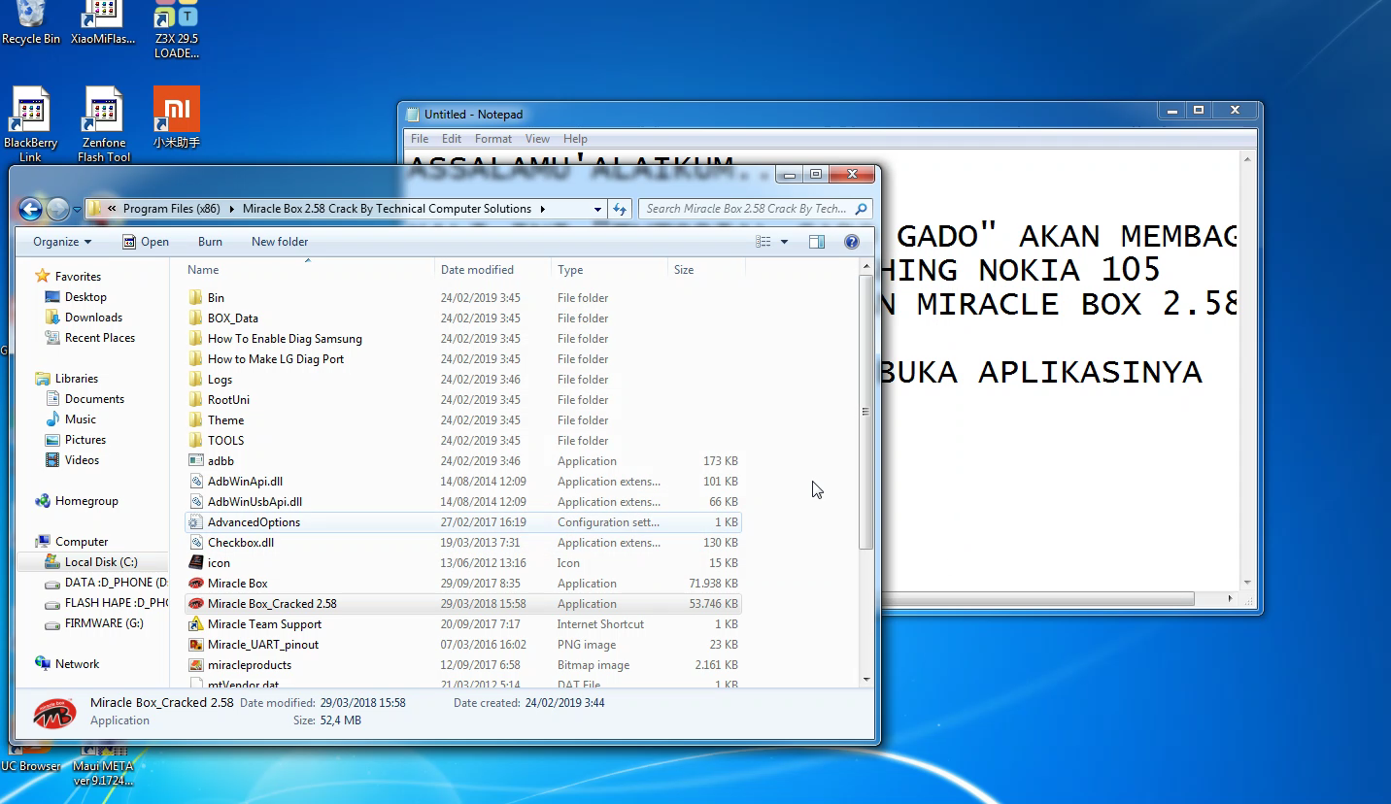The image size is (1391, 804).
Task: Select How To Enable Diag Samsung folder
Action: click(x=462, y=339)
